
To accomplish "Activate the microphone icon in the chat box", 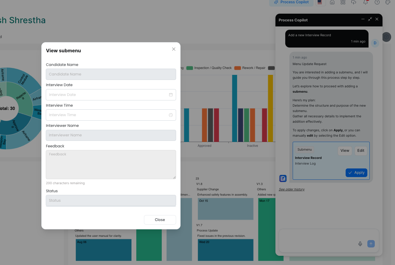I will click(x=360, y=244).
